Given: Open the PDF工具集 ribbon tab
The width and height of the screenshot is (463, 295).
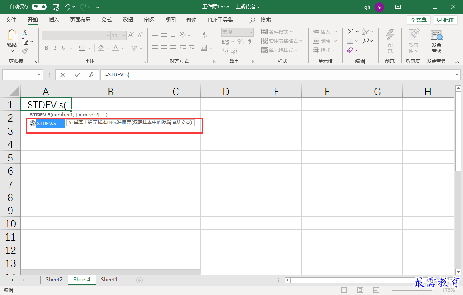Looking at the screenshot, I should click(x=220, y=20).
